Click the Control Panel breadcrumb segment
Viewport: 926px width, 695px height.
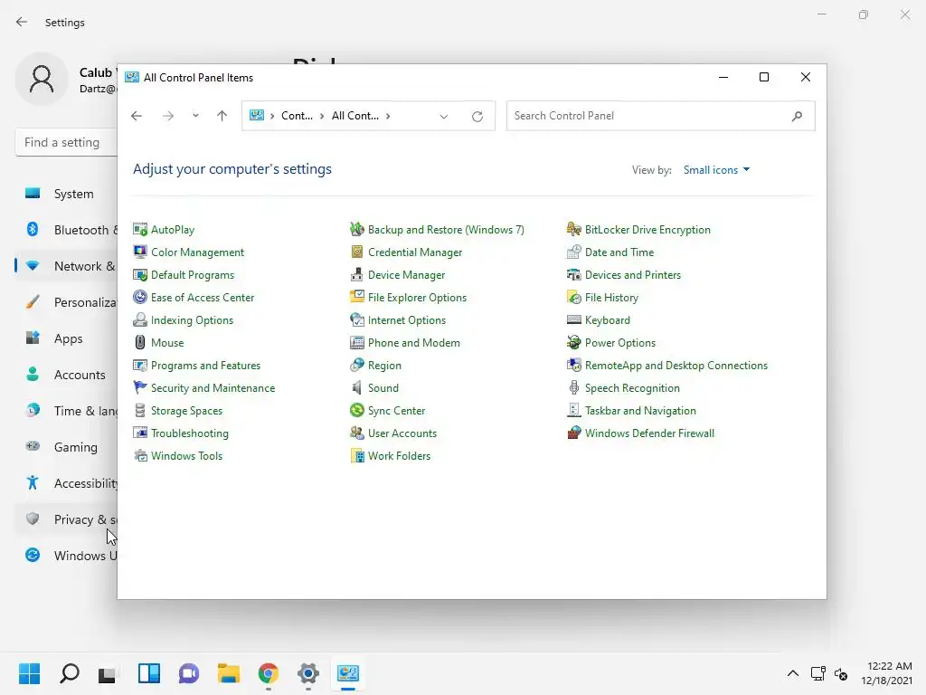point(297,116)
